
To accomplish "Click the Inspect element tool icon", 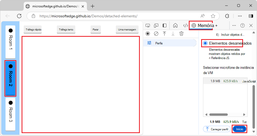I will click(148, 25).
